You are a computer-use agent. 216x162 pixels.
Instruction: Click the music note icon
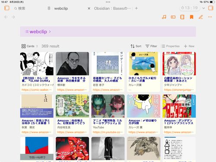(x=164, y=17)
